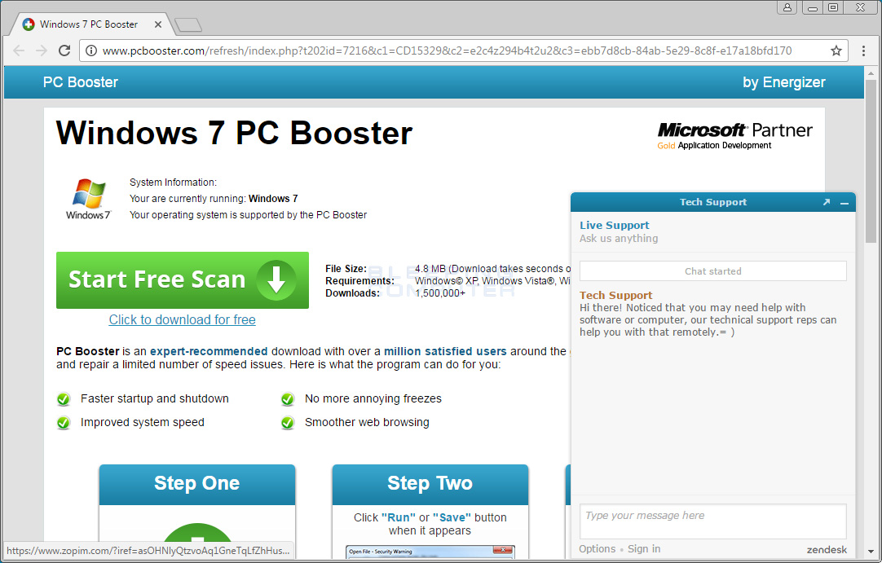Click the green check beside 'Improved system speed'
The height and width of the screenshot is (563, 882).
[64, 423]
